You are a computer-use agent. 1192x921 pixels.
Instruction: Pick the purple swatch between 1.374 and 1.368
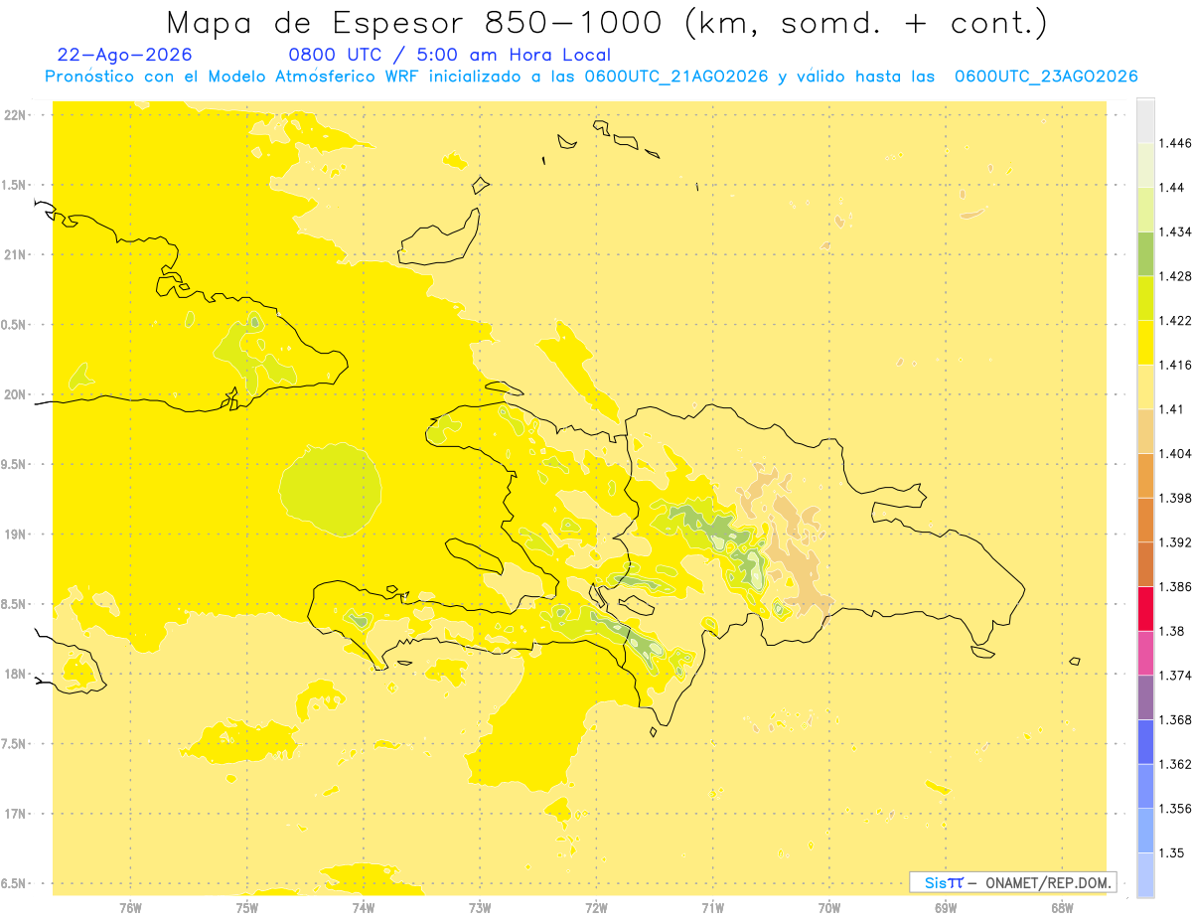click(1145, 697)
